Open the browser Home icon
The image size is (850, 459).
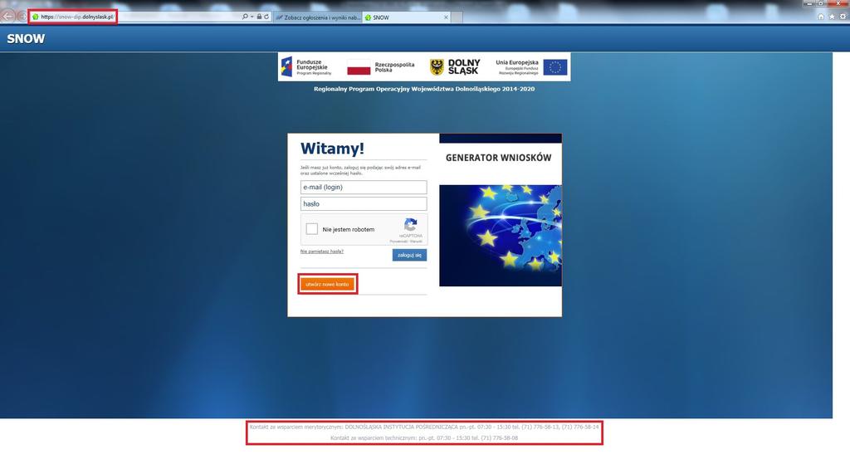pyautogui.click(x=821, y=17)
